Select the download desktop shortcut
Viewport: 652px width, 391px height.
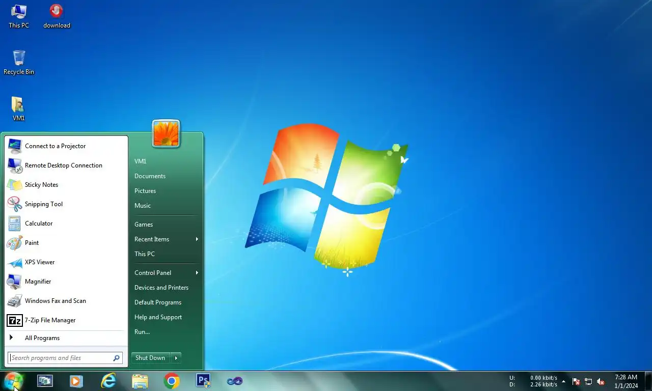(x=57, y=16)
